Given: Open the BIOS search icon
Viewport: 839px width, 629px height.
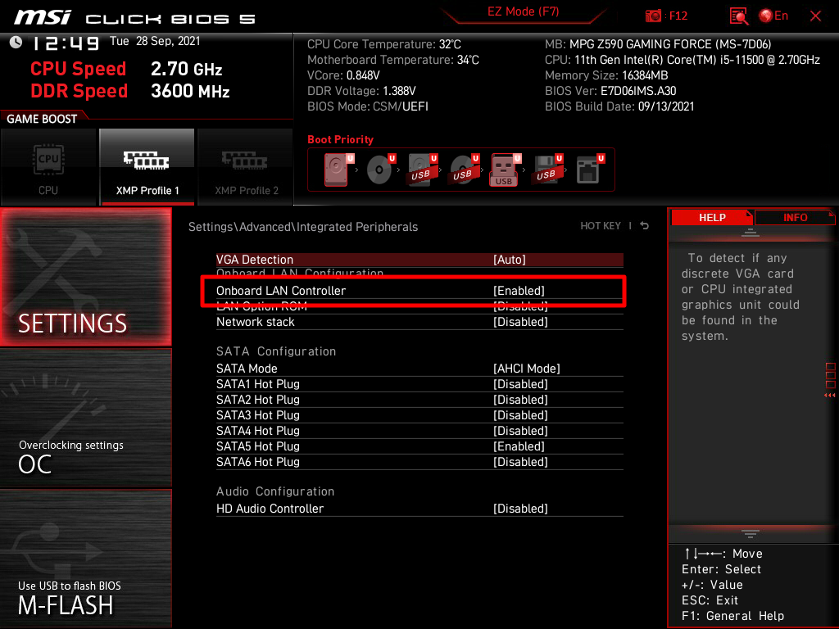Looking at the screenshot, I should 739,16.
